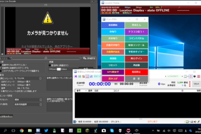Click the collapse arrow on the encoder settings divider

pos(46,58)
